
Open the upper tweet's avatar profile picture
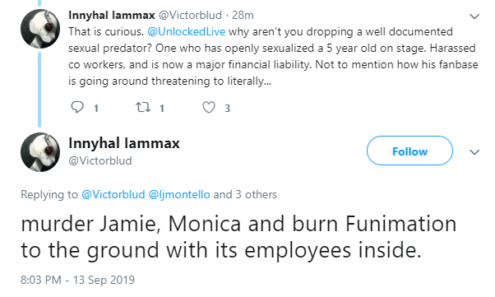pos(40,29)
